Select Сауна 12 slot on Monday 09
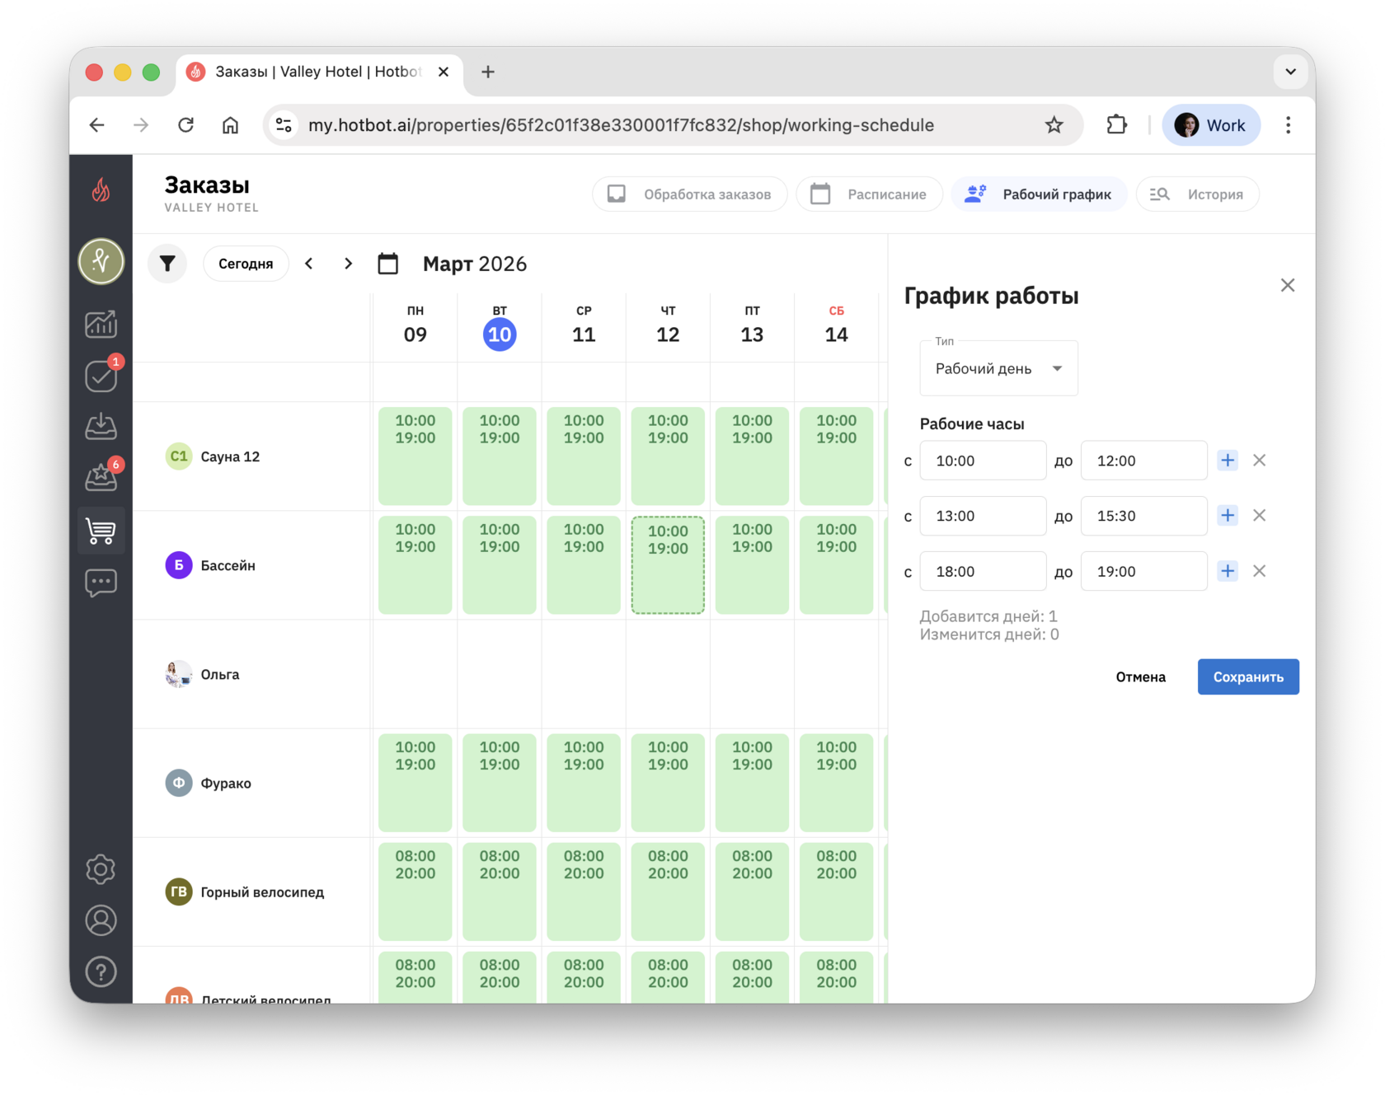This screenshot has height=1095, width=1385. [415, 456]
